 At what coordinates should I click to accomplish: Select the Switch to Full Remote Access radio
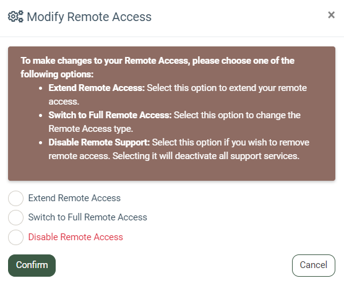point(16,217)
